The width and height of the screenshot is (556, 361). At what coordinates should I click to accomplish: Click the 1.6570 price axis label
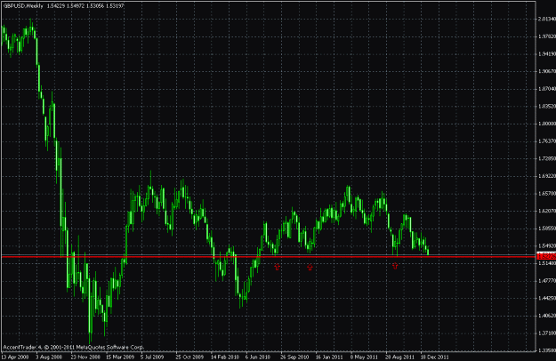coord(547,194)
